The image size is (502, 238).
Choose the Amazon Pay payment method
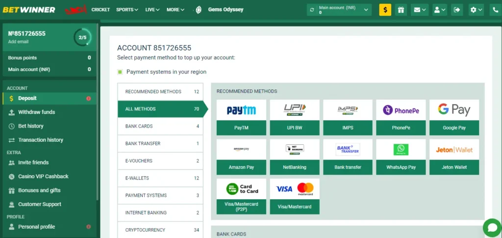tap(241, 157)
